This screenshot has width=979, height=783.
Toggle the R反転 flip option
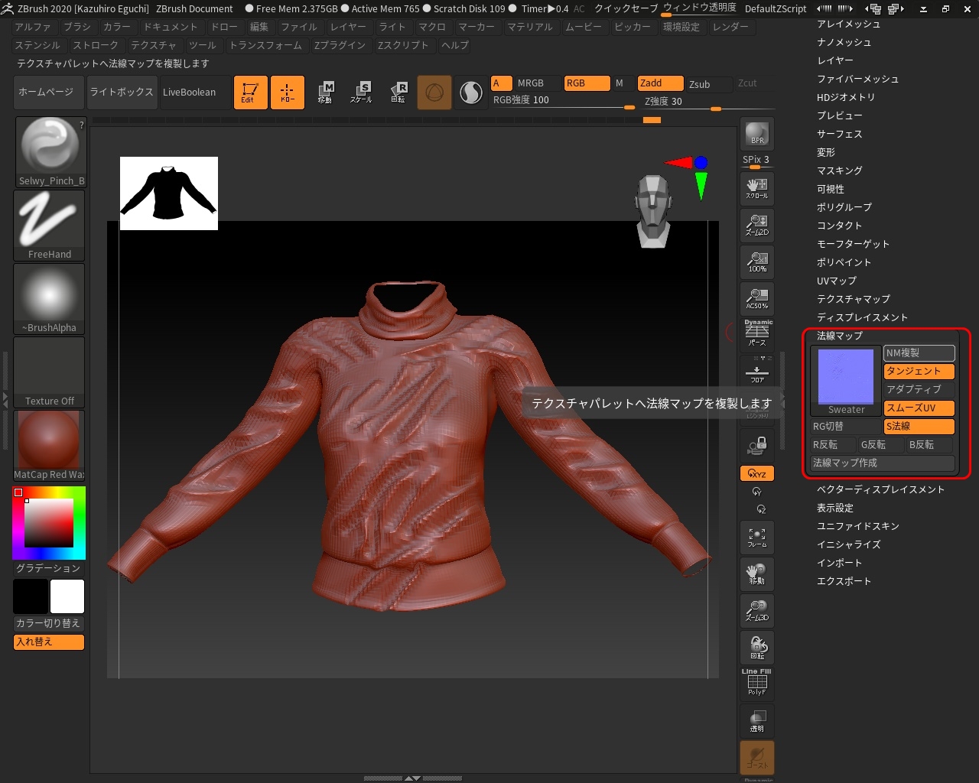(x=834, y=445)
